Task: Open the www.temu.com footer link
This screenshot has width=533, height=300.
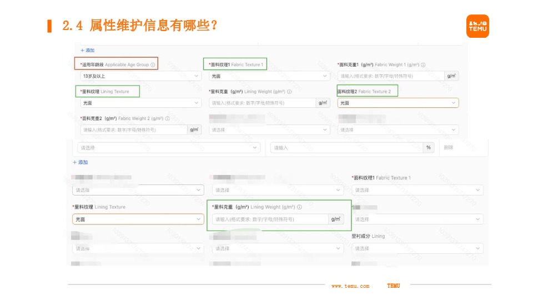Action: click(350, 286)
